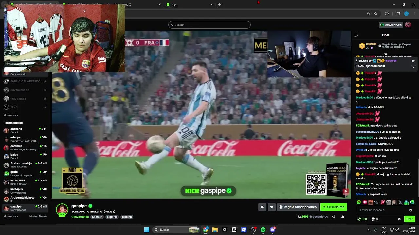Click the Obtén KICKs button

click(x=391, y=25)
